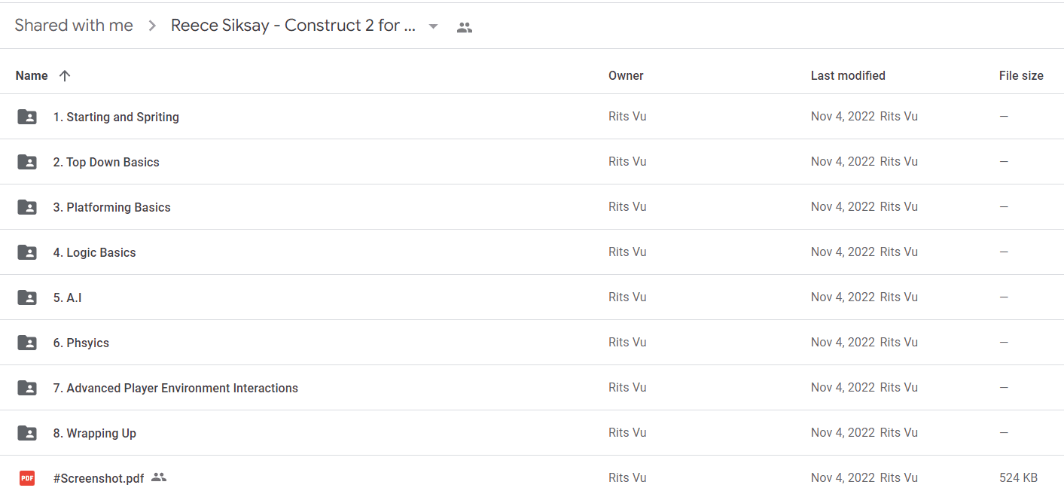The image size is (1064, 497).
Task: Select the folder icon beside 3. Platforming Basics
Action: coord(27,207)
